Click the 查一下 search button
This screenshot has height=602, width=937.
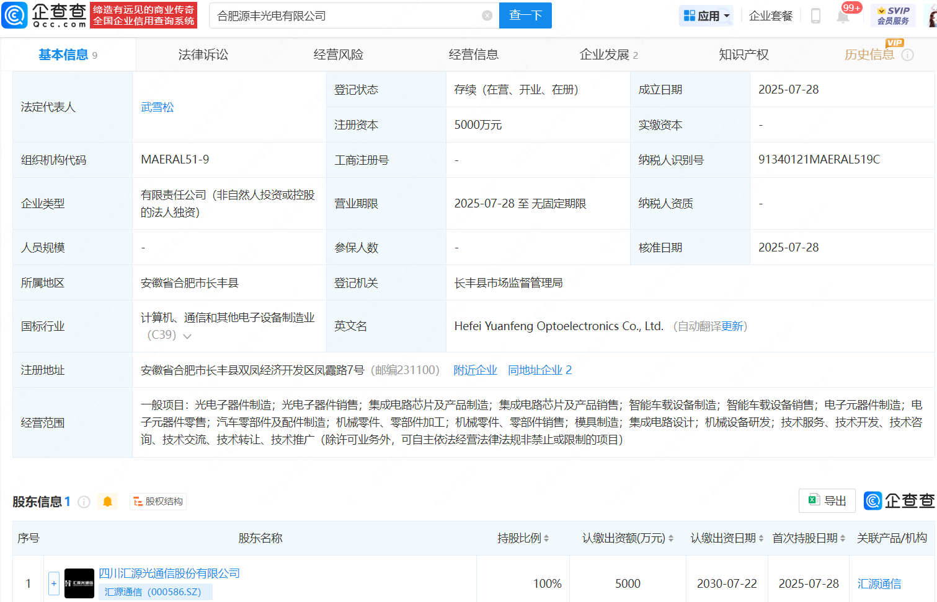(x=525, y=15)
